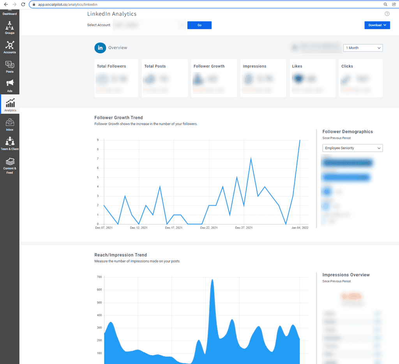This screenshot has height=364, width=399.
Task: Click the LinkedIn overview badge icon
Action: 100,48
